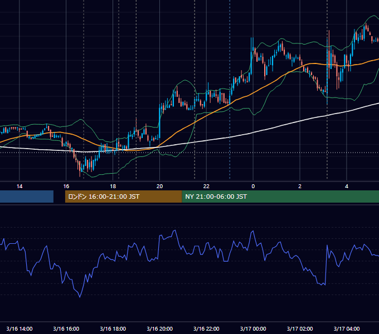Screen dimensions: 379x334
Task: Click the ロンドン 16:00-21:00 JST session bar
Action: point(124,197)
